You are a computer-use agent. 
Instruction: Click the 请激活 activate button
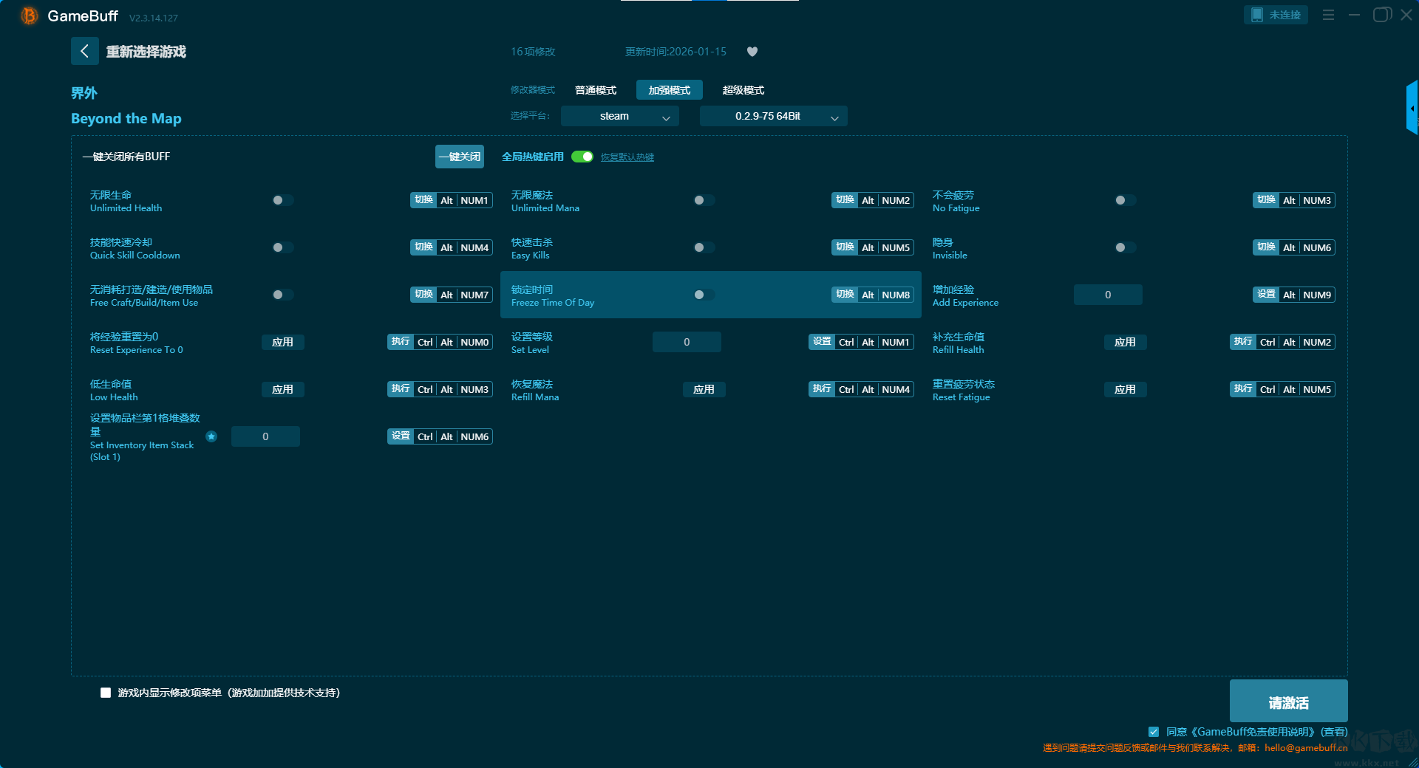click(1288, 702)
